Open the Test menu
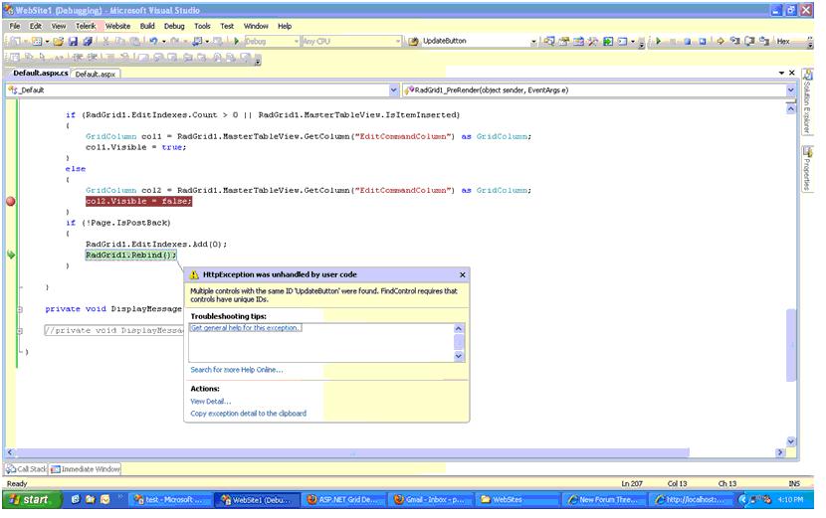 point(227,26)
